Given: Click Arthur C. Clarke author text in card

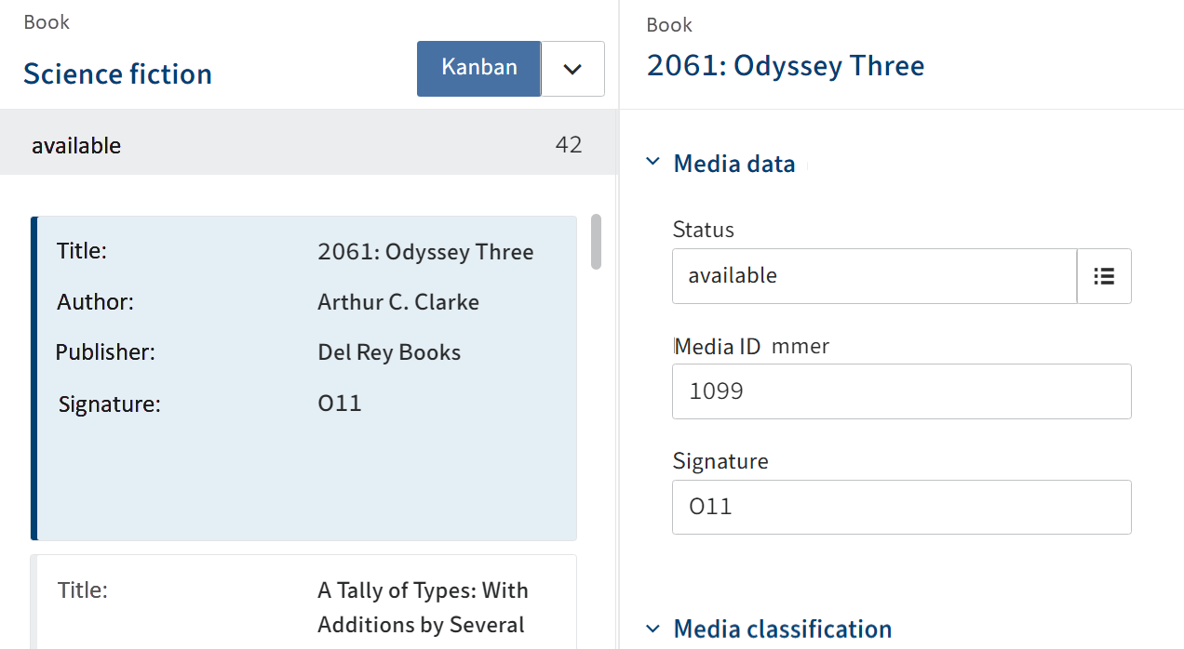Looking at the screenshot, I should (397, 302).
